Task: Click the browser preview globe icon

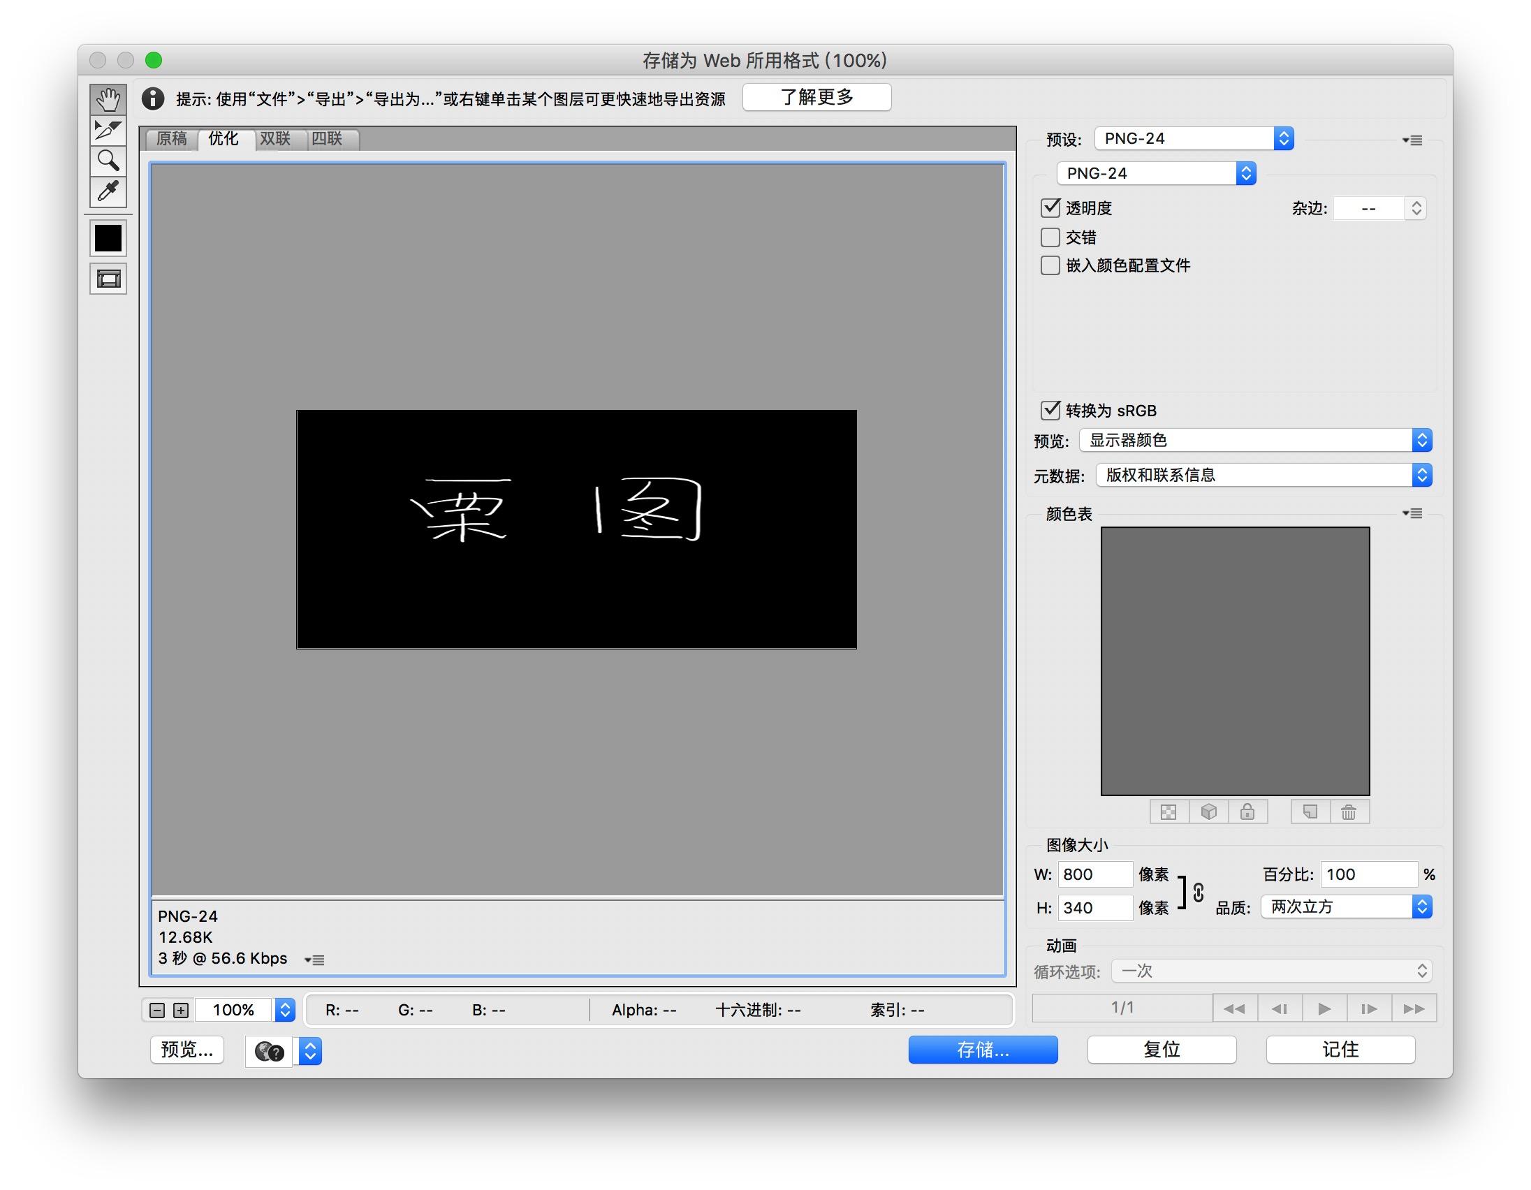Action: point(269,1051)
